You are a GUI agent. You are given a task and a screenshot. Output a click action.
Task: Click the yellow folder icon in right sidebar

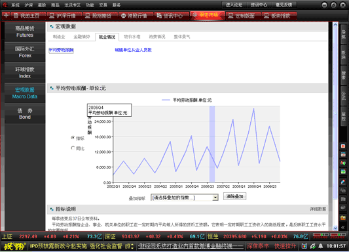click(x=343, y=217)
